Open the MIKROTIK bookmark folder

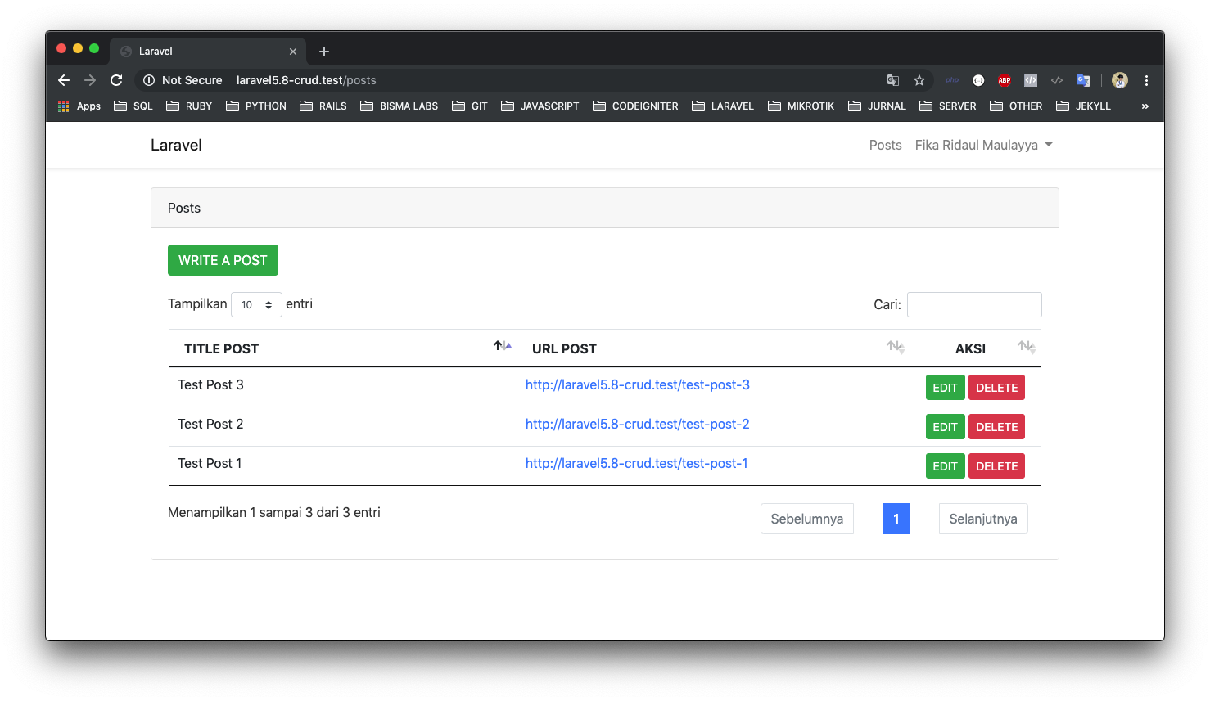tap(801, 106)
